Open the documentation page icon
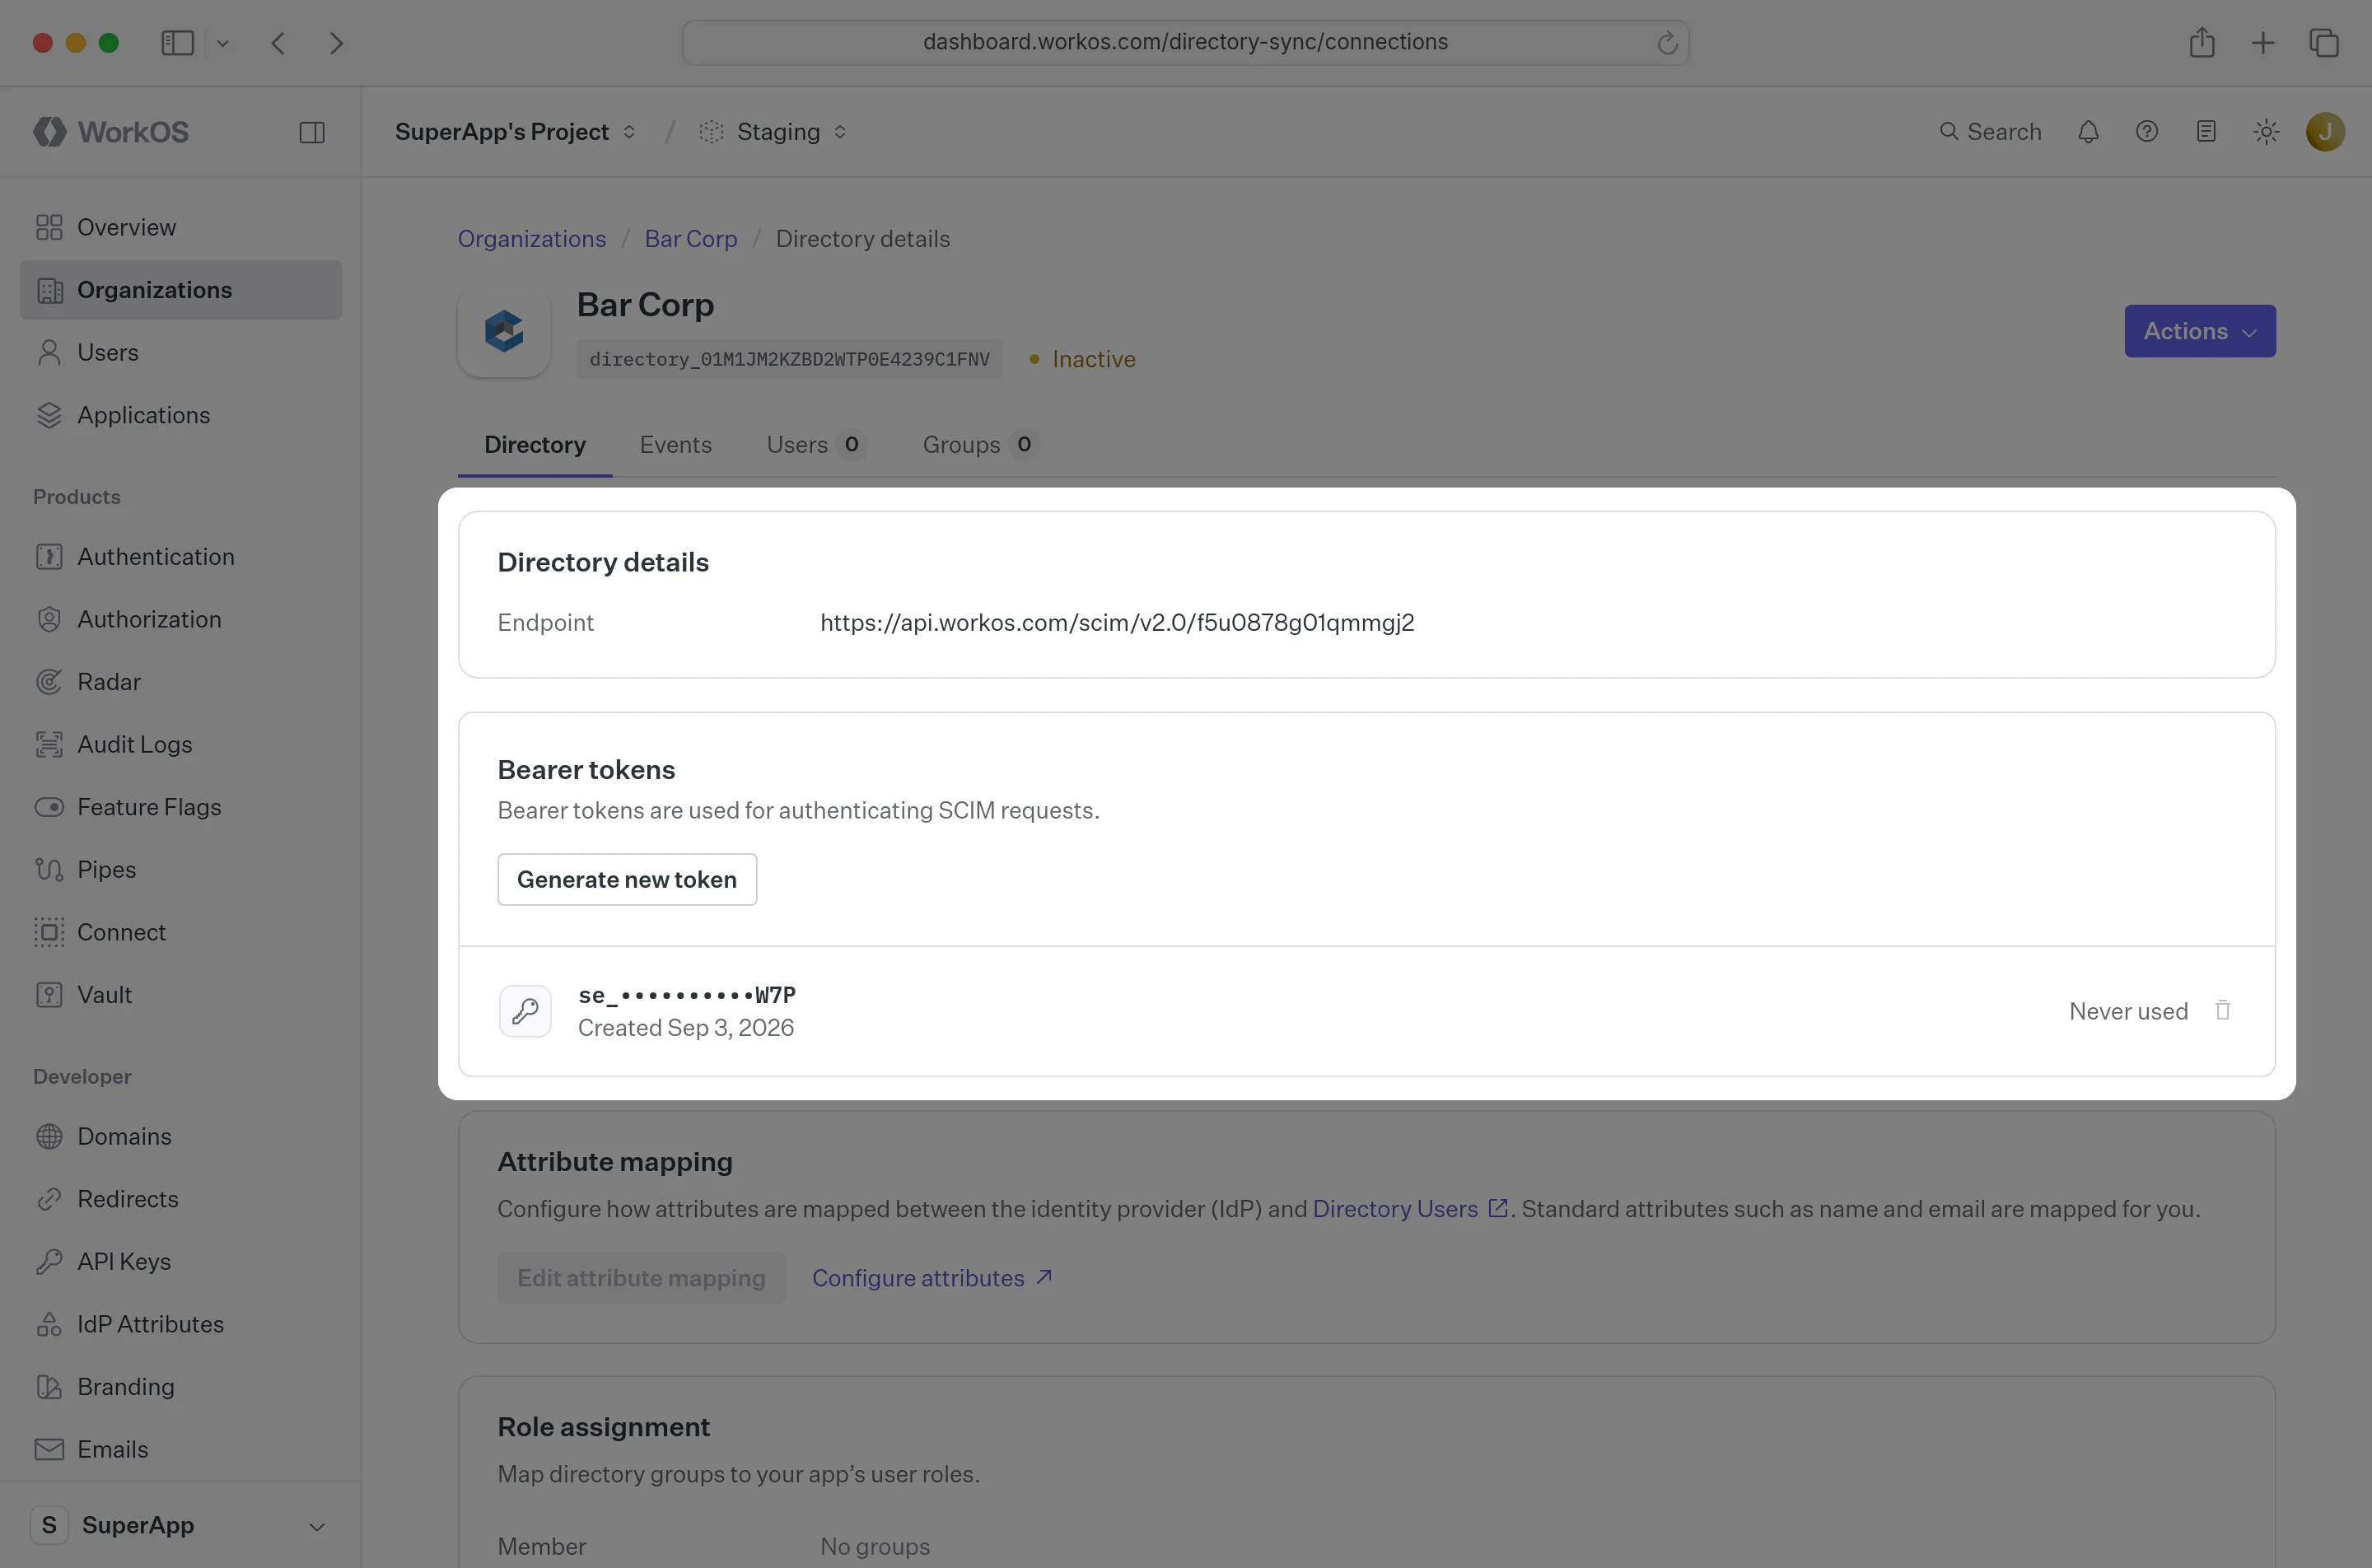Image resolution: width=2372 pixels, height=1568 pixels. 2206,132
